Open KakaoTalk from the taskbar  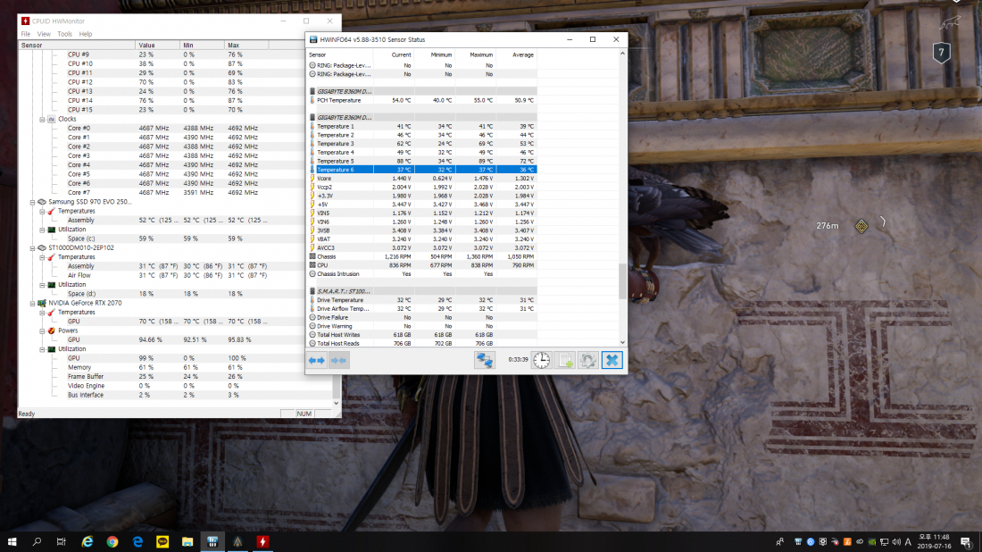(x=162, y=541)
